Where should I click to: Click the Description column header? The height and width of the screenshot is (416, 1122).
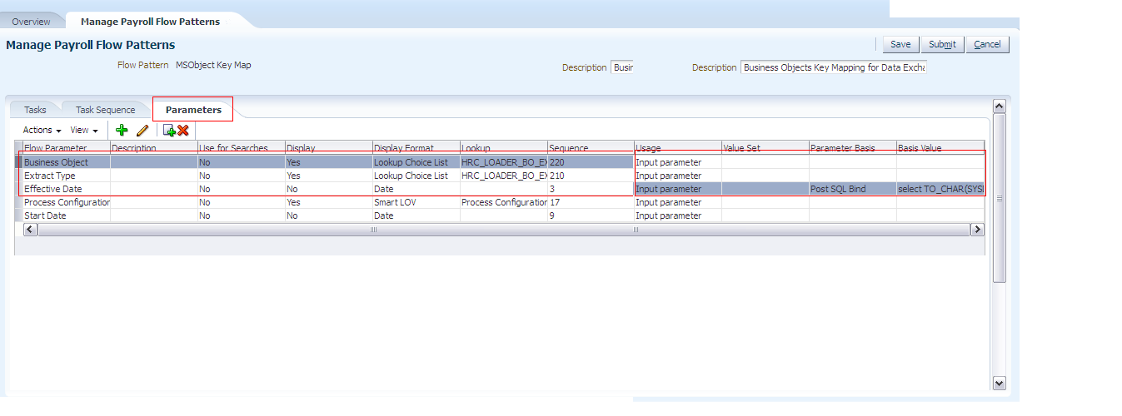[153, 148]
